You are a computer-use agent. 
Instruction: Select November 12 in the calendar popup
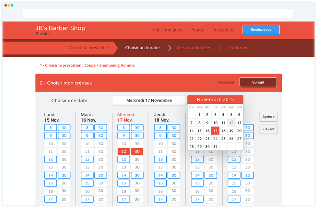pos(231,123)
